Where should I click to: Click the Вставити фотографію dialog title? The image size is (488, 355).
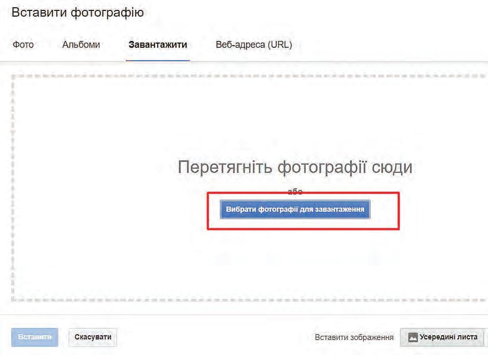78,12
